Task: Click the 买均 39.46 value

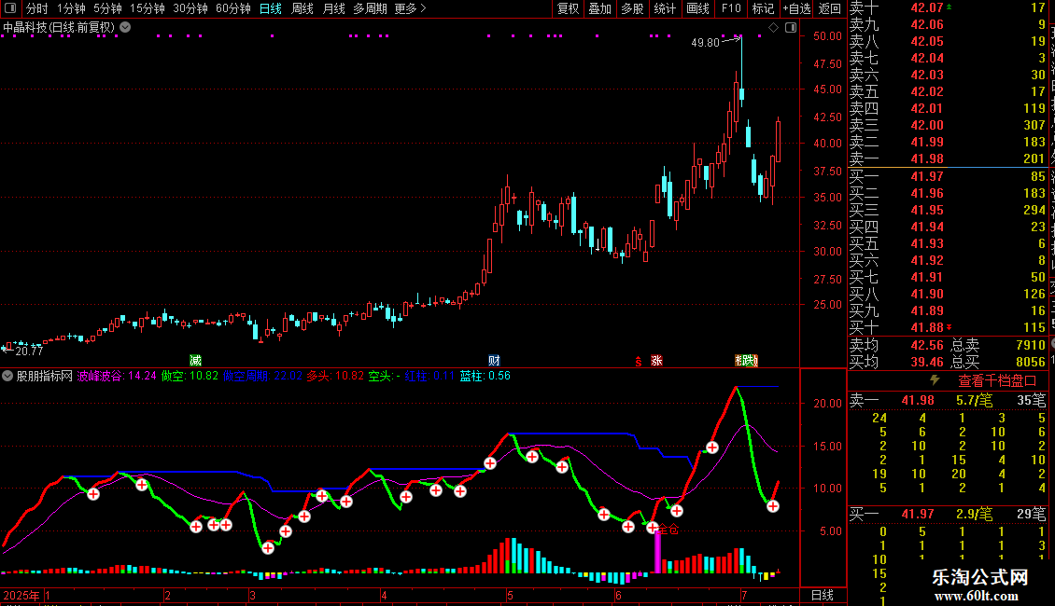Action: pos(927,362)
